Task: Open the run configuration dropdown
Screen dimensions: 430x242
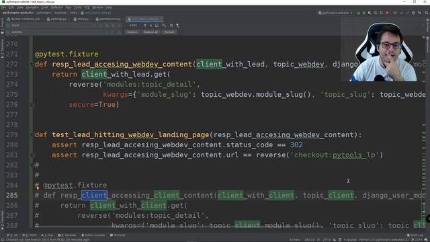Action: [335, 13]
